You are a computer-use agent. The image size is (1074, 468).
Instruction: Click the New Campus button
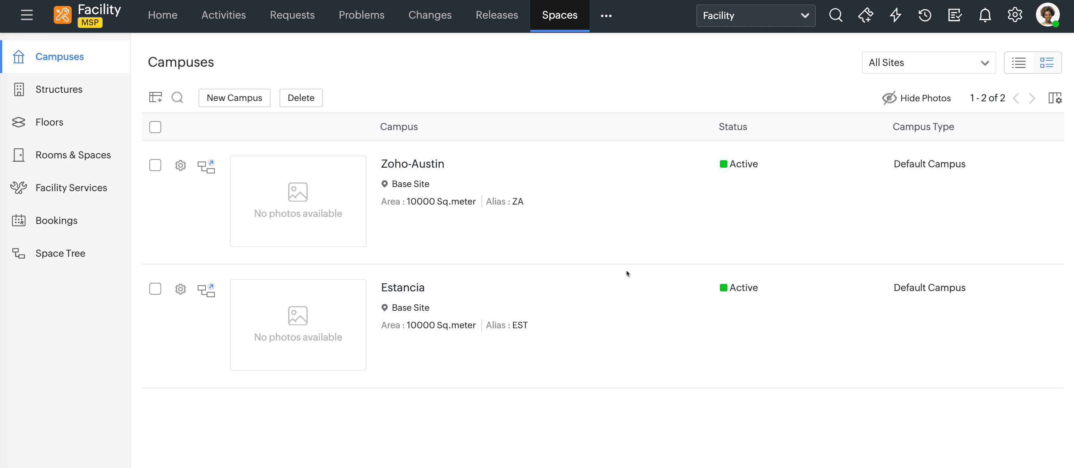click(234, 98)
